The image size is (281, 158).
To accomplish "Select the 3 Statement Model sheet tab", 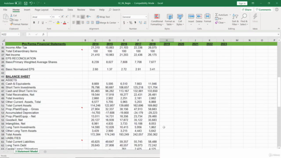I will (x=26, y=151).
